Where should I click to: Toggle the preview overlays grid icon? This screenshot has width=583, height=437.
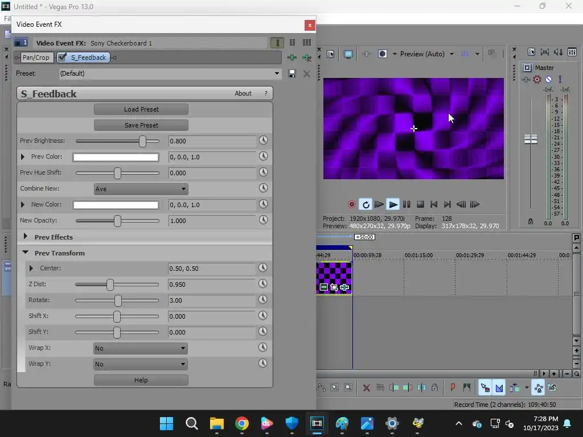pyautogui.click(x=465, y=54)
